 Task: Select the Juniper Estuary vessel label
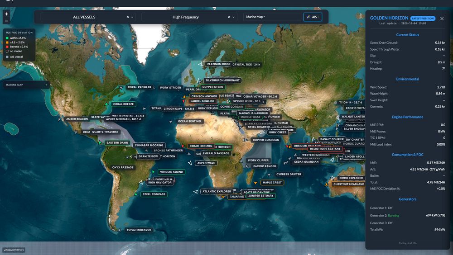tap(260, 196)
